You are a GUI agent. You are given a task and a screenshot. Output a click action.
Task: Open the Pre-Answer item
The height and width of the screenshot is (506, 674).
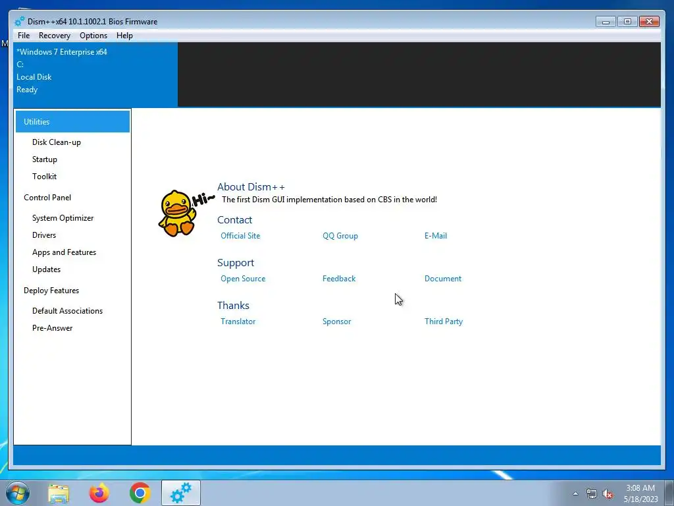pyautogui.click(x=53, y=328)
